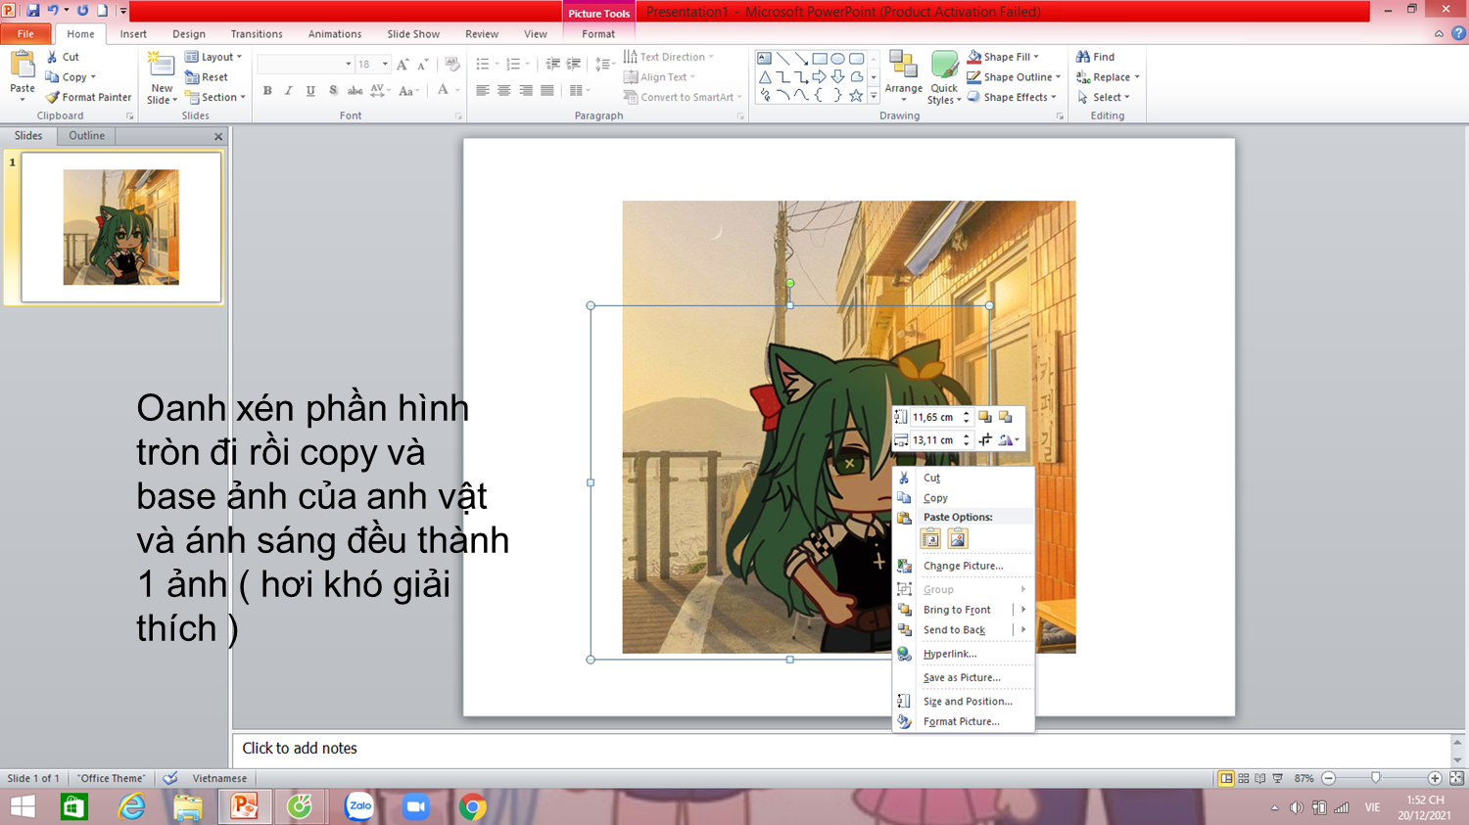This screenshot has width=1469, height=825.
Task: Toggle Justify text alignment
Action: (x=547, y=91)
